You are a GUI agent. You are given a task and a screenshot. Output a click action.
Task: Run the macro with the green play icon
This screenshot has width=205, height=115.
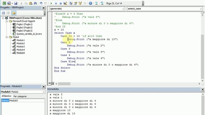tap(51, 4)
